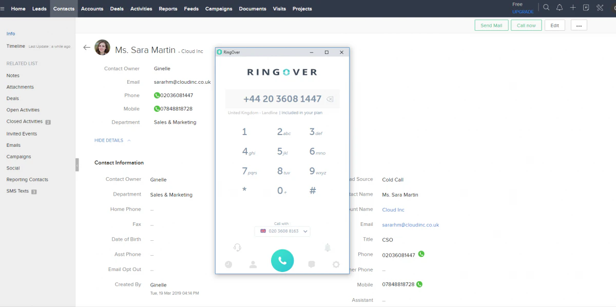Collapse the left sidebar handle
Image resolution: width=616 pixels, height=307 pixels.
(x=77, y=165)
